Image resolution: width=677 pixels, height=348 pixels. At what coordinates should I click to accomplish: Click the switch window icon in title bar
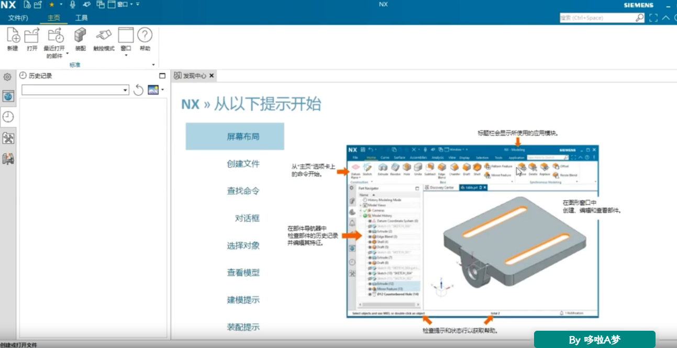coord(101,5)
